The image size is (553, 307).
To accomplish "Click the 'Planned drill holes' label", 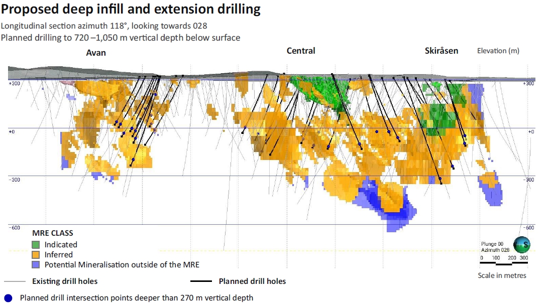I will [x=252, y=281].
